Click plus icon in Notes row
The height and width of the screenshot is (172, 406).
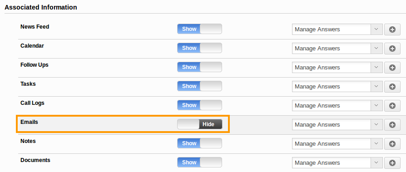392,144
